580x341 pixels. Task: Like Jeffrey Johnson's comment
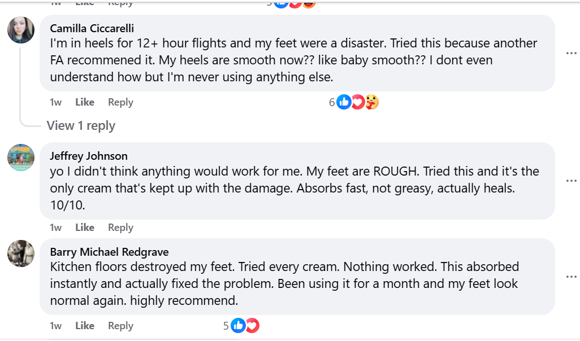(x=85, y=228)
